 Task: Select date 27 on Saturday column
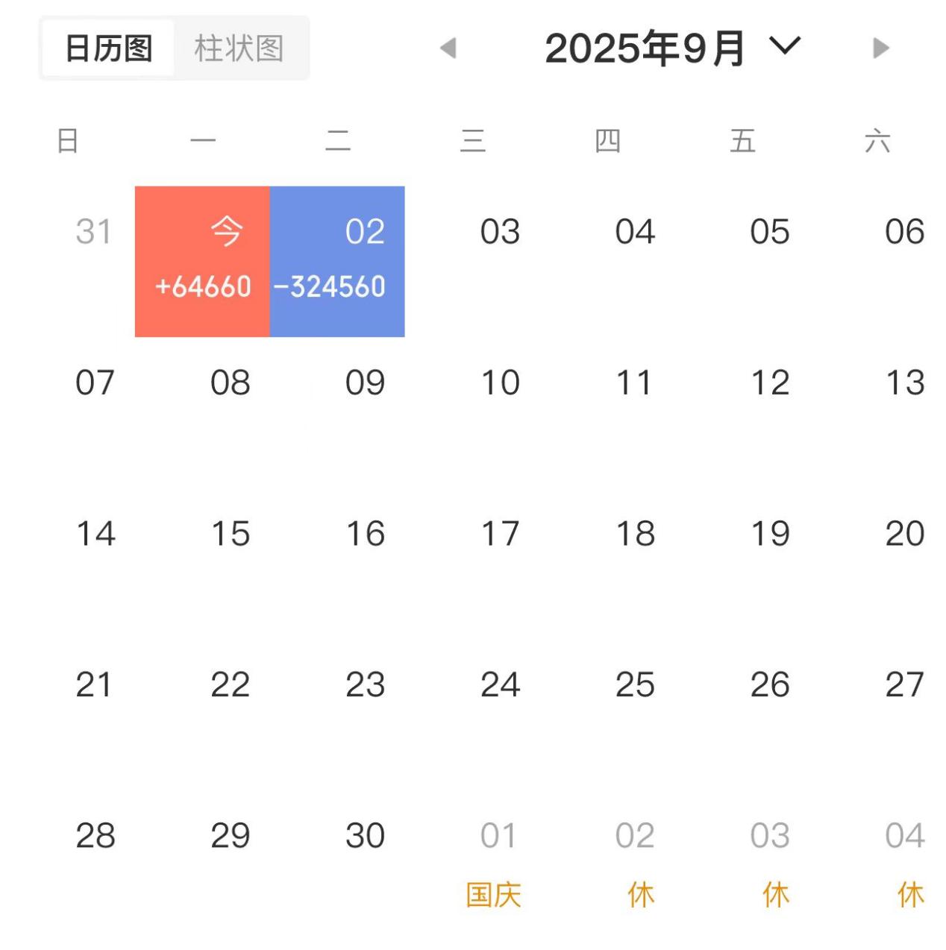click(x=905, y=685)
